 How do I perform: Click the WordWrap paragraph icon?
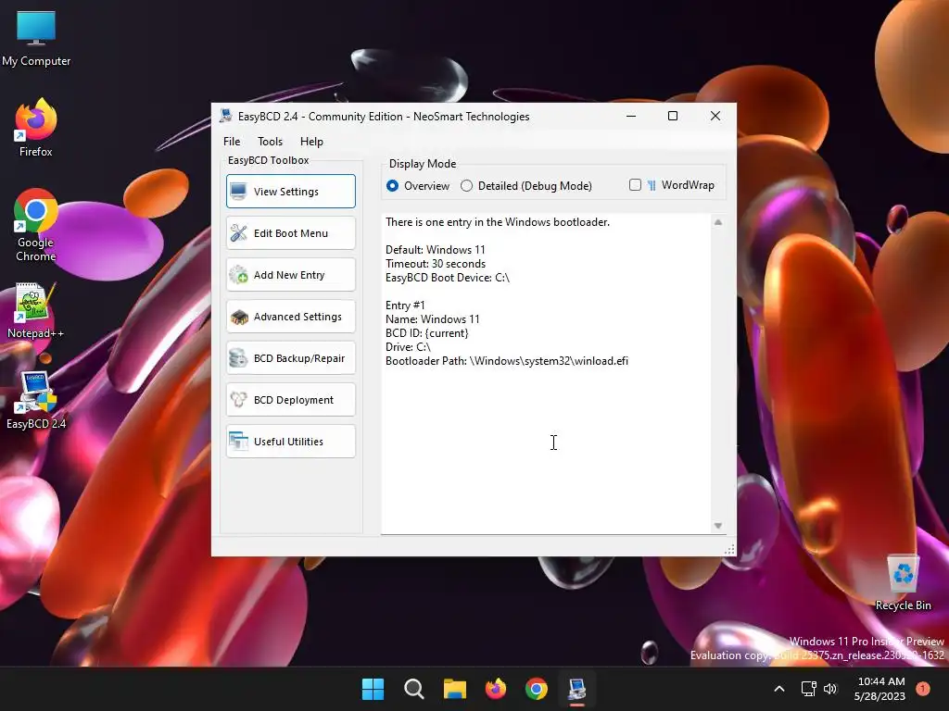[652, 185]
